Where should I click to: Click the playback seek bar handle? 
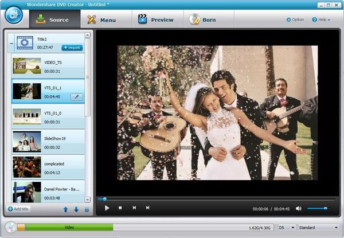point(105,199)
